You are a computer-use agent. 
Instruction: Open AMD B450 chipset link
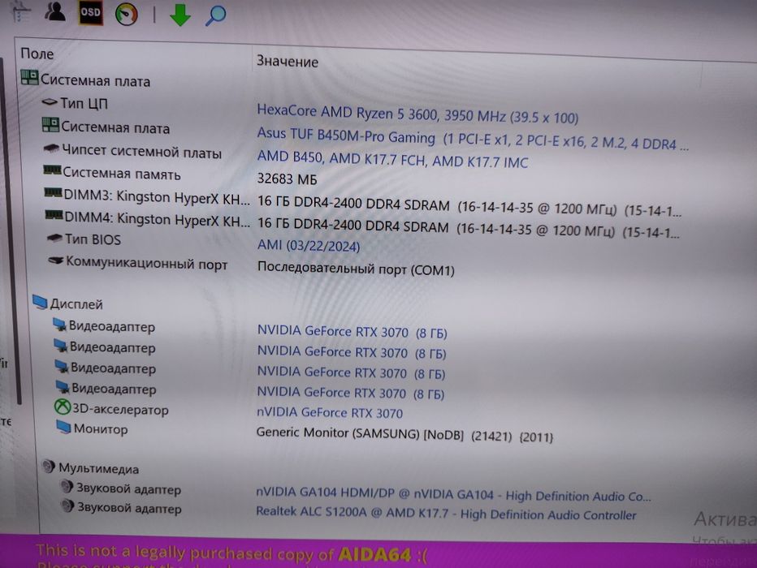tap(392, 160)
